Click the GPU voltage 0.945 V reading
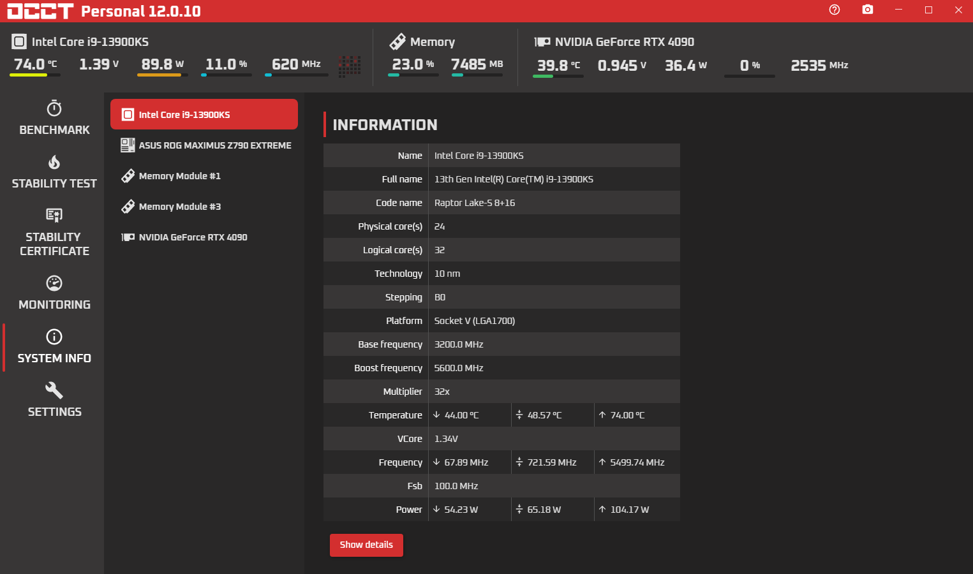973x574 pixels. click(x=622, y=66)
